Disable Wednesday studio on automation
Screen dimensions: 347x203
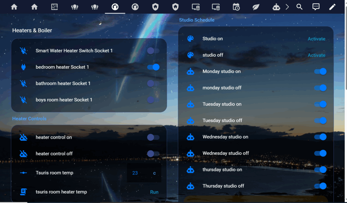click(x=320, y=137)
